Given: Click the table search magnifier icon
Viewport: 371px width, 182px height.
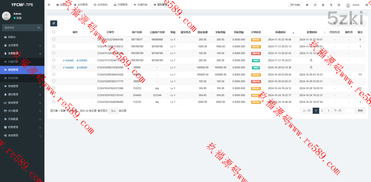Looking at the screenshot, I should click(362, 23).
